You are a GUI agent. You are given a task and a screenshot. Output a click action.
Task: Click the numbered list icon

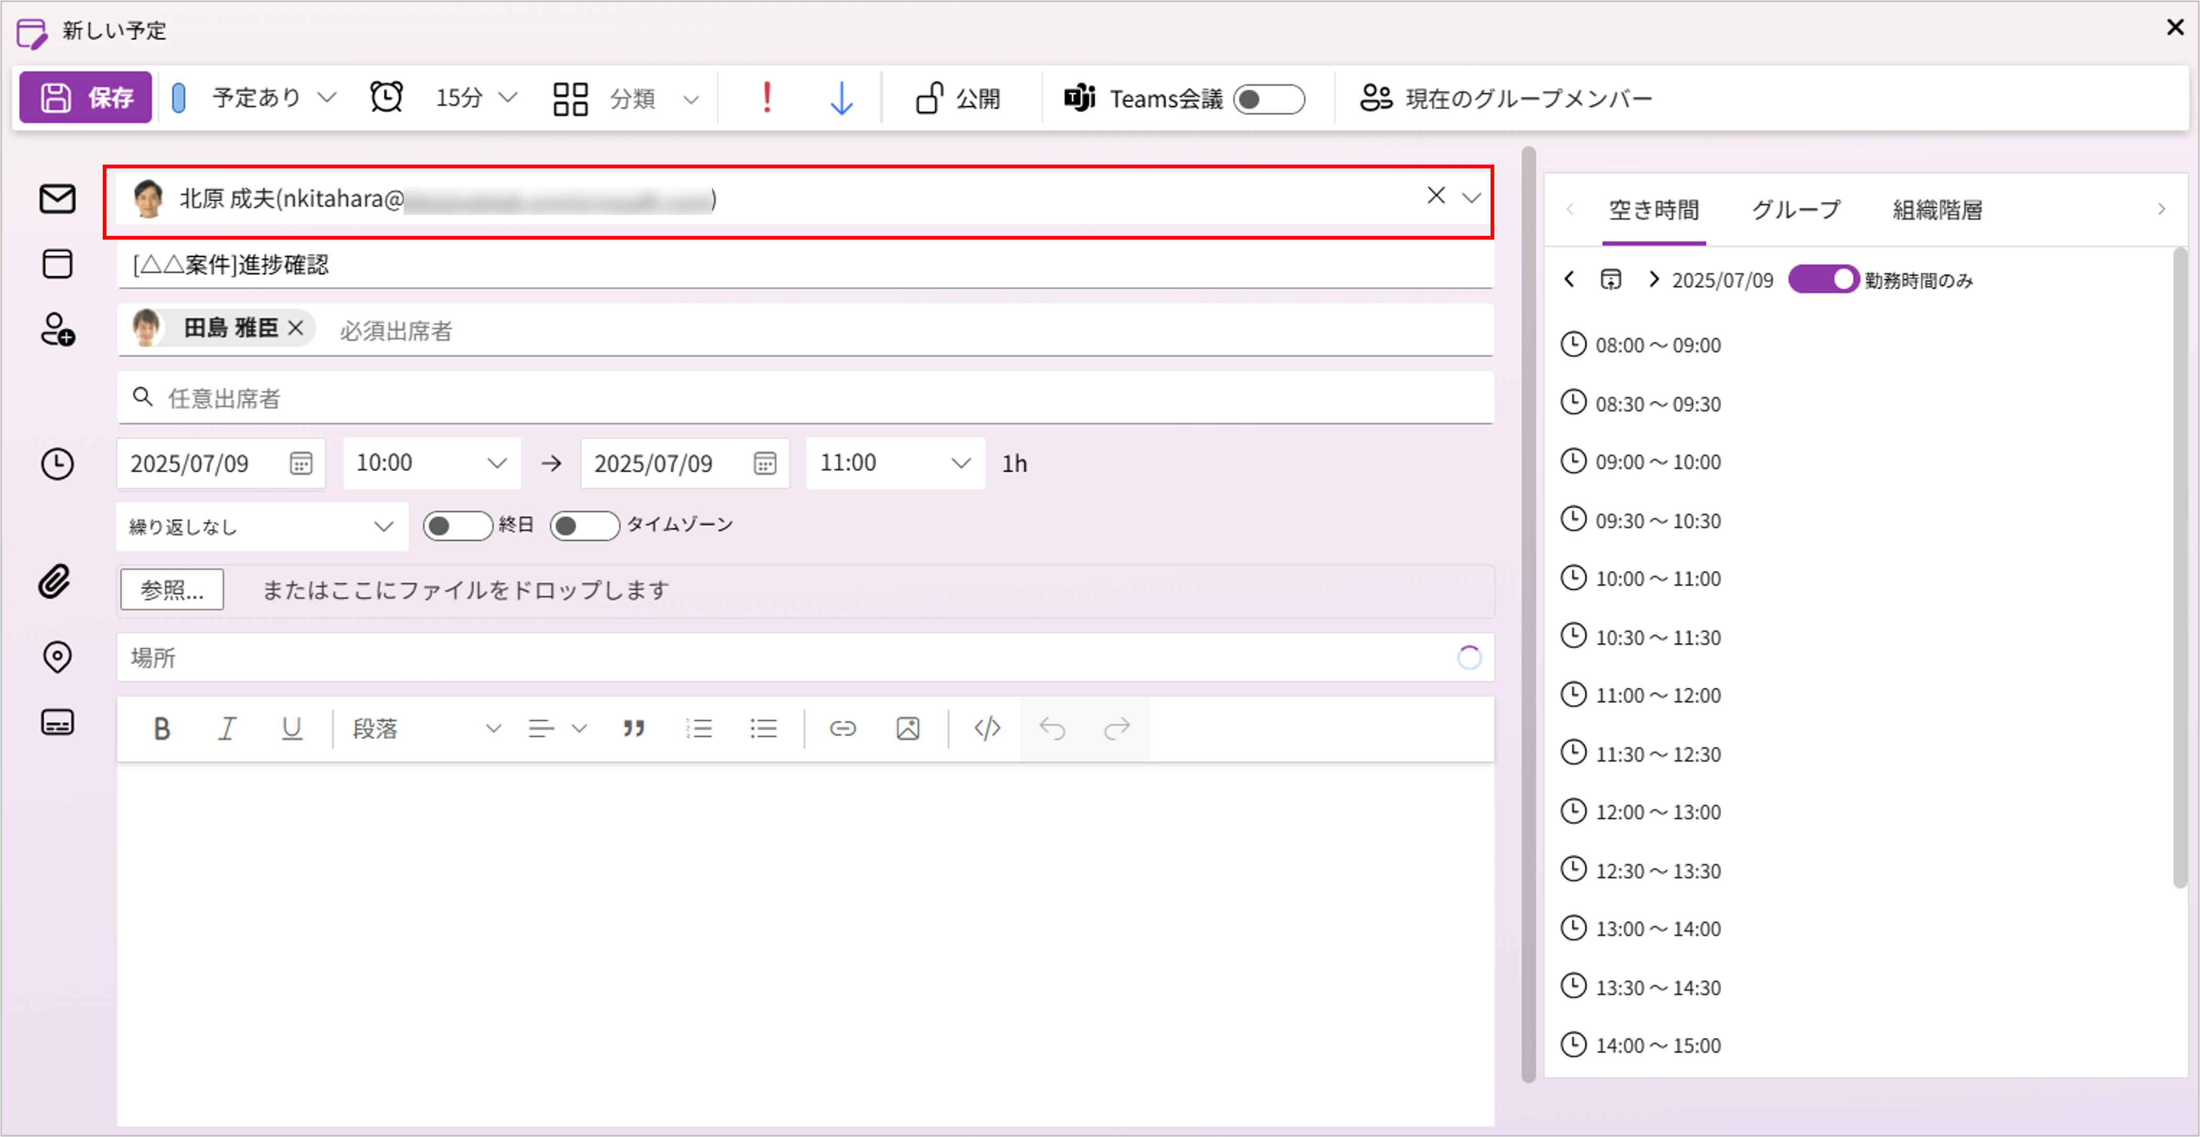click(x=698, y=728)
